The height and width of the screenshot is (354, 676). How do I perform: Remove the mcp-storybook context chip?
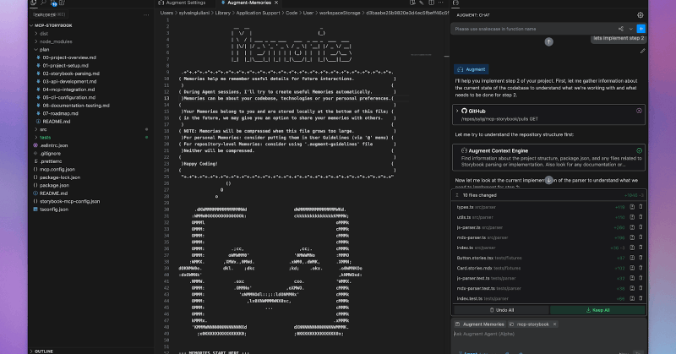click(x=555, y=324)
